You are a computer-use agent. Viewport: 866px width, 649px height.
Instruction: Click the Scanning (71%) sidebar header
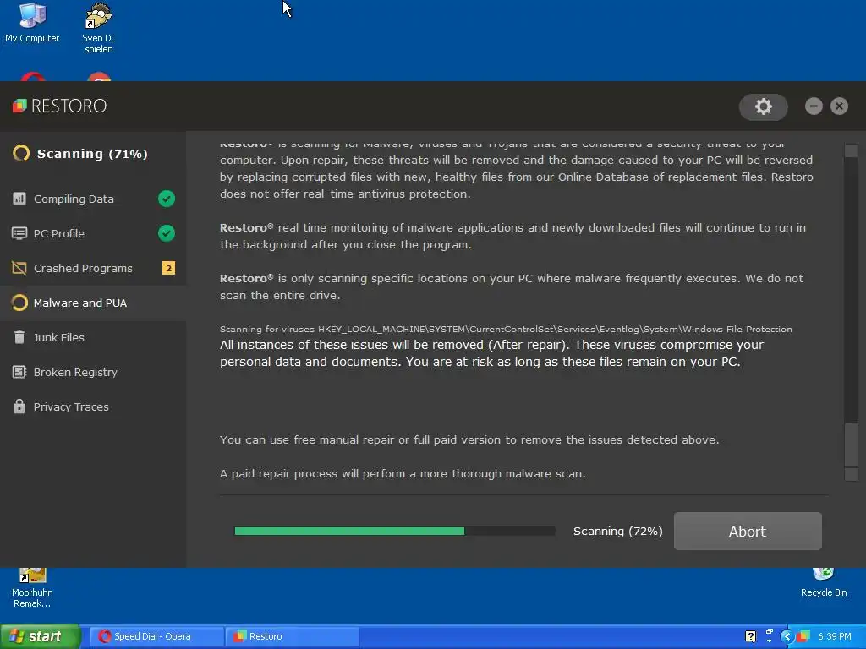pos(92,154)
